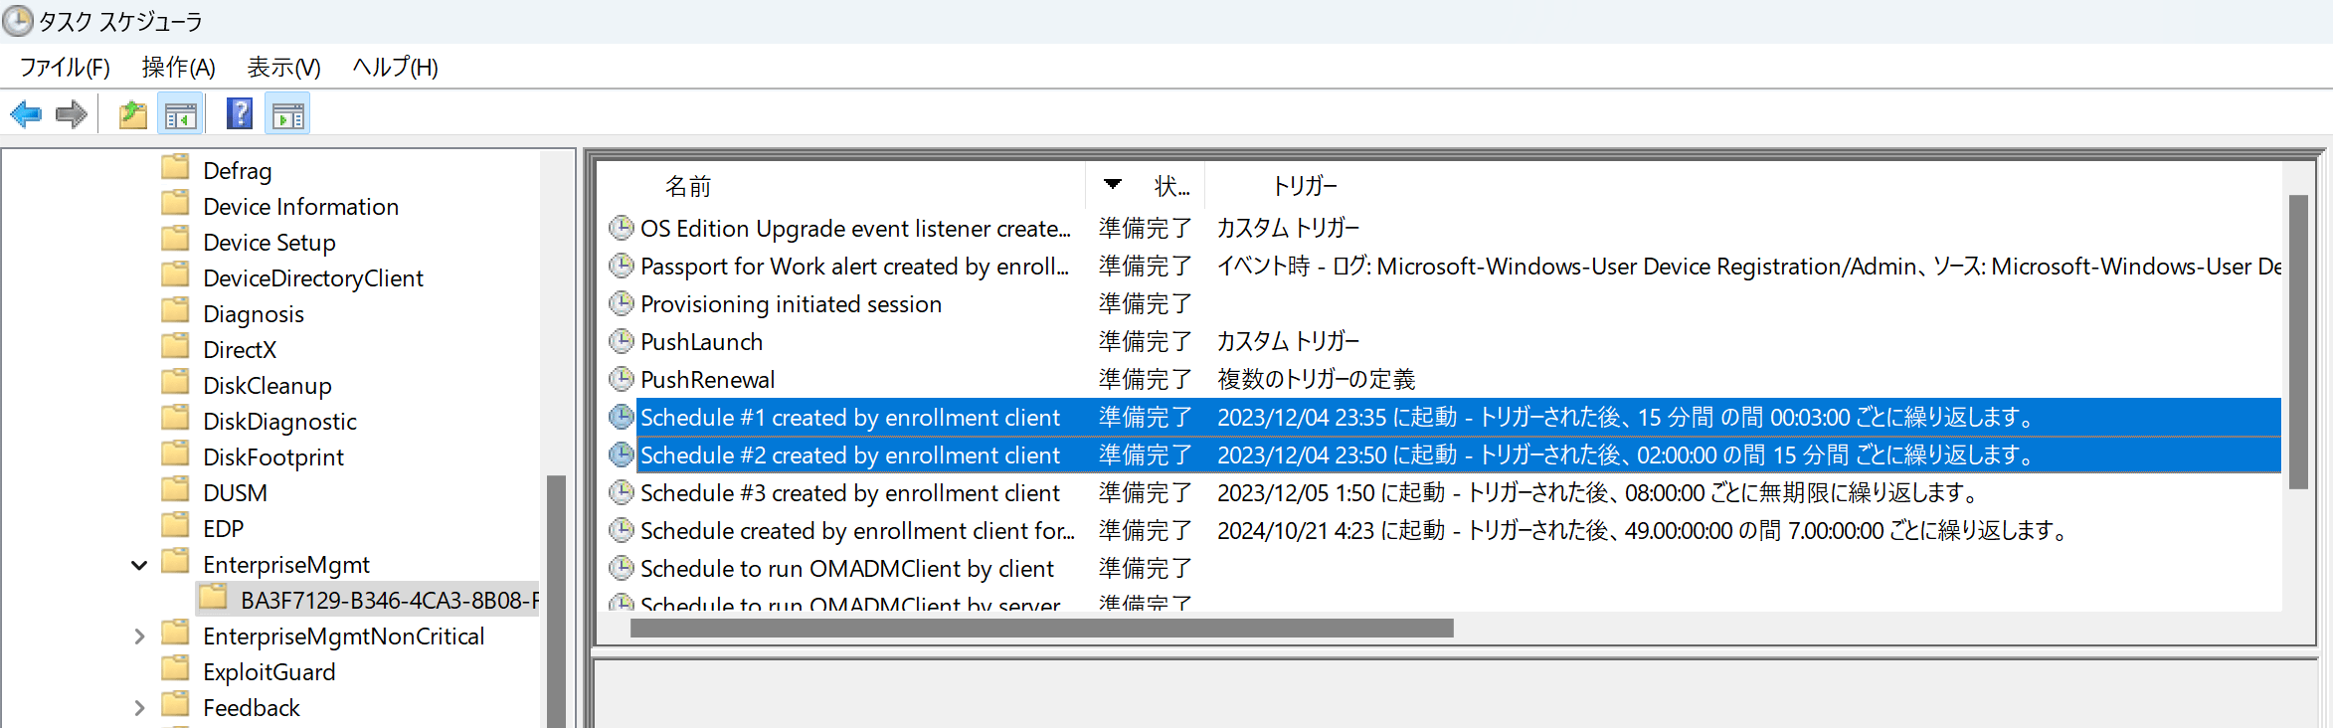Select the DiskCleanup folder
2333x728 pixels.
pyautogui.click(x=268, y=386)
